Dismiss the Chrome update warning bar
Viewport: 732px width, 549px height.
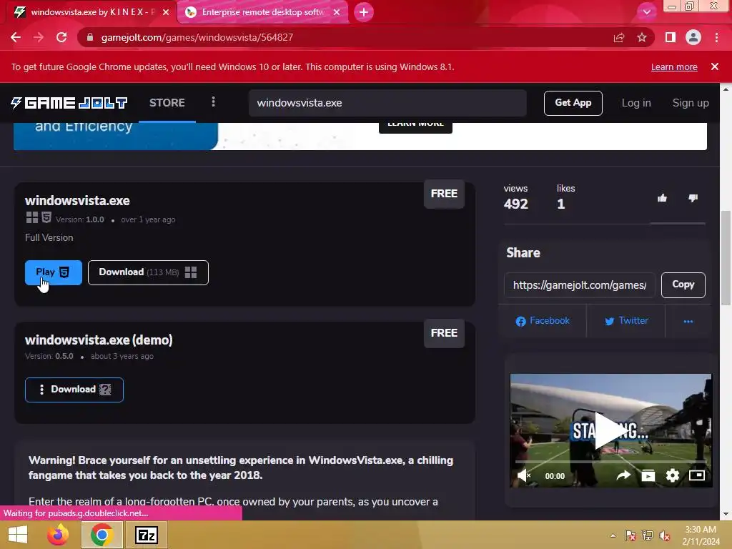(x=715, y=66)
